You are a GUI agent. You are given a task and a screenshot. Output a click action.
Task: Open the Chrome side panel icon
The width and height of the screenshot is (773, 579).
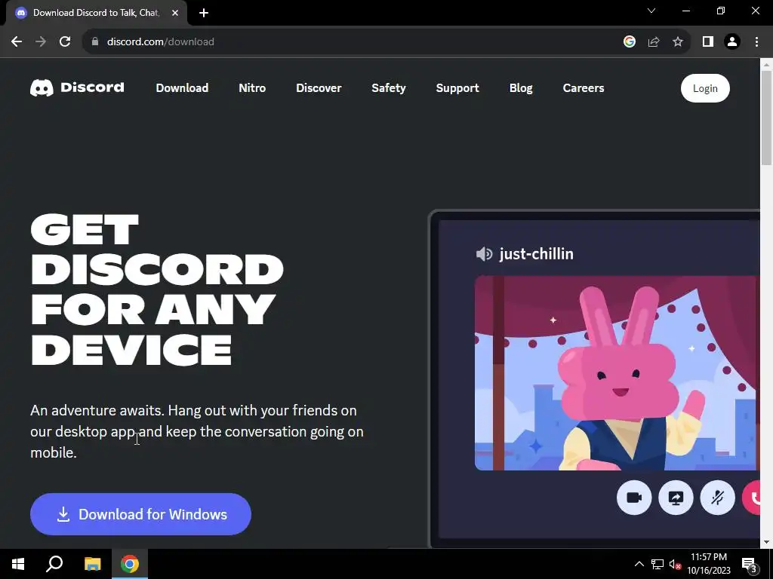[708, 42]
